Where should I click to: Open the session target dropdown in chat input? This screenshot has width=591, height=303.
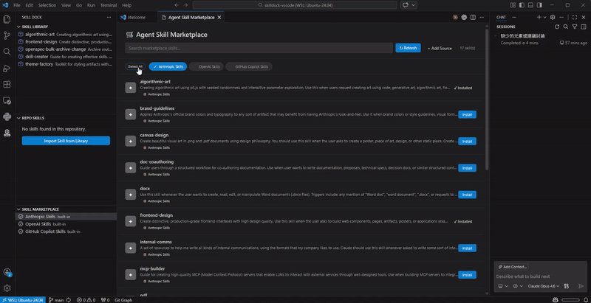coord(502,286)
